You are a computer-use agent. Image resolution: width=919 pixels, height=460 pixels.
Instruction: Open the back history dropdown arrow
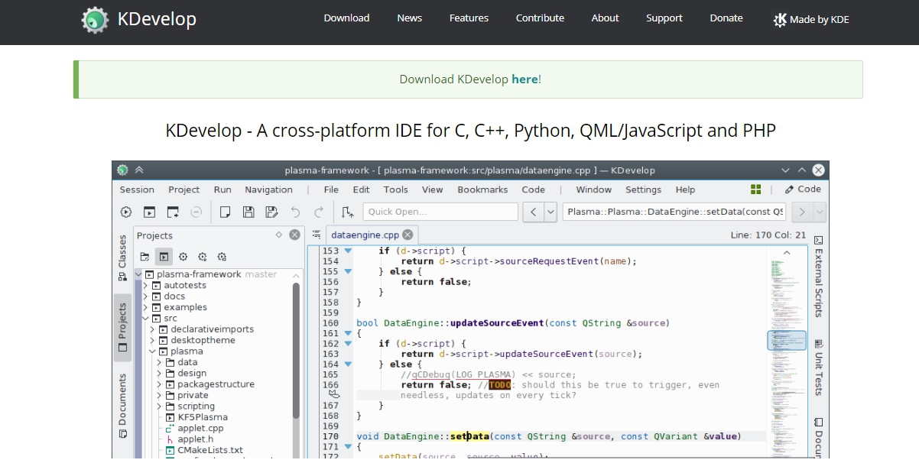pyautogui.click(x=550, y=212)
